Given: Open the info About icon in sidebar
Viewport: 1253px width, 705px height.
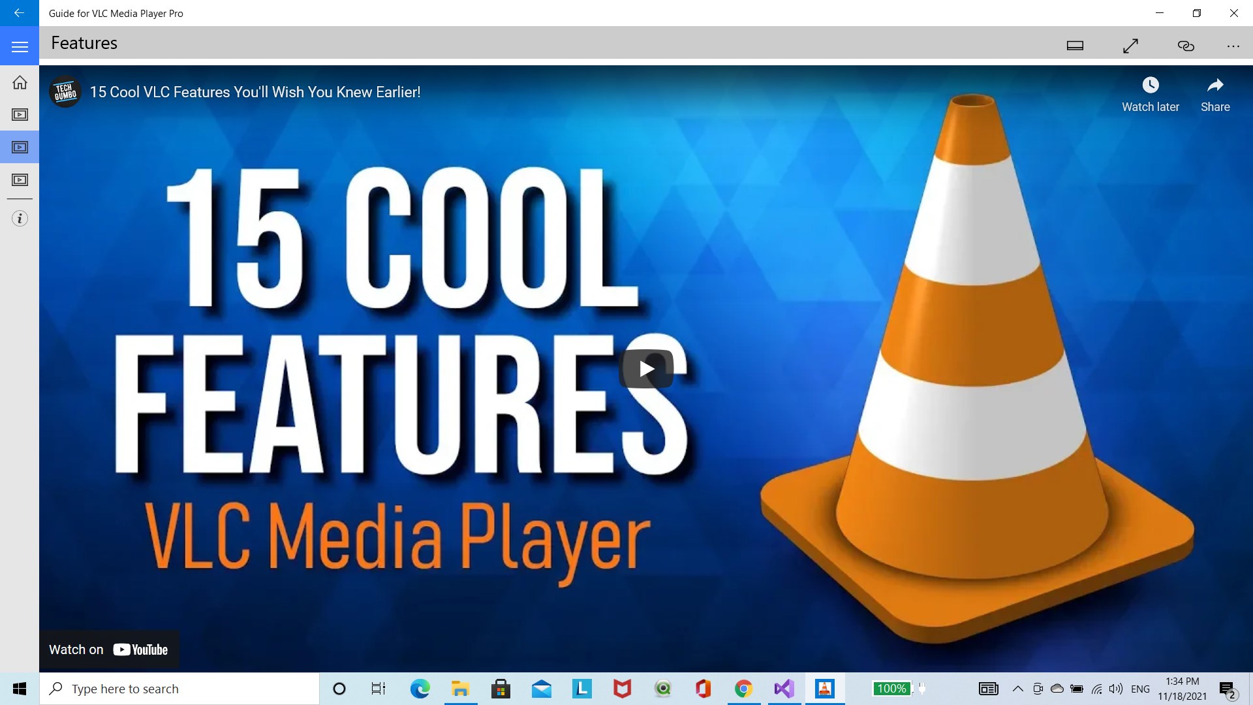Looking at the screenshot, I should (x=20, y=219).
